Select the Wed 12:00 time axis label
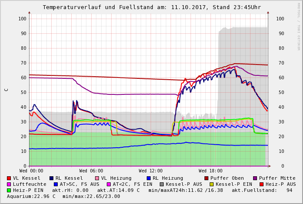The height and width of the screenshot is (204, 303). (x=151, y=171)
